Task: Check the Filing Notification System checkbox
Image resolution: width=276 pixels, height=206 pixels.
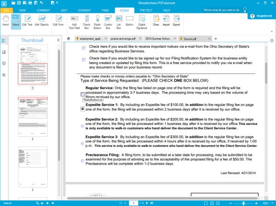Action: pos(84,60)
